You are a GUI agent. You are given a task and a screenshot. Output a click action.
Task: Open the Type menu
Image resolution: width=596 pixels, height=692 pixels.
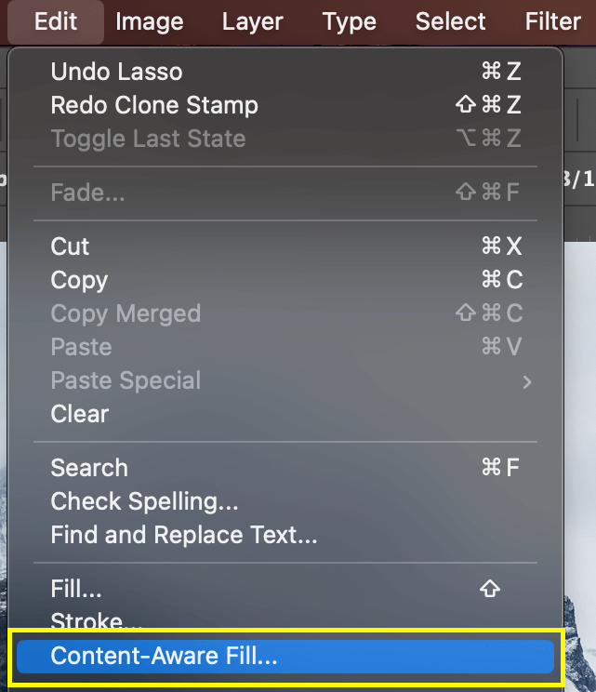(349, 21)
